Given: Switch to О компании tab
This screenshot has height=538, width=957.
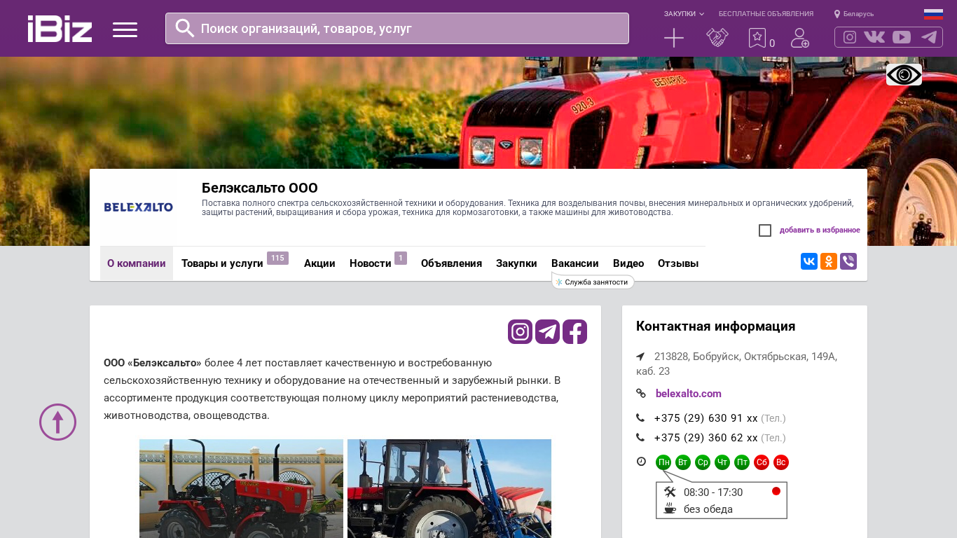Looking at the screenshot, I should [x=137, y=263].
